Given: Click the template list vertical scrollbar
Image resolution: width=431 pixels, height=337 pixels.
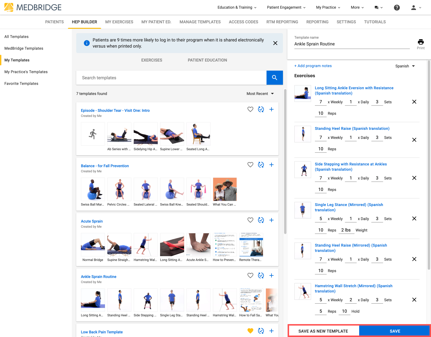Looking at the screenshot, I should pyautogui.click(x=285, y=161).
